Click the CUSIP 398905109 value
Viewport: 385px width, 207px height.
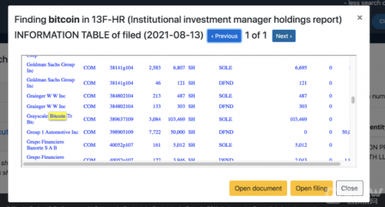tap(122, 132)
